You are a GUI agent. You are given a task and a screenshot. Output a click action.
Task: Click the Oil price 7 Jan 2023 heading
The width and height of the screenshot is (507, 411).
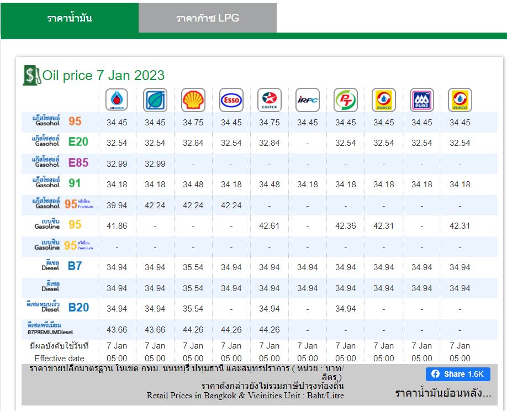pos(103,75)
